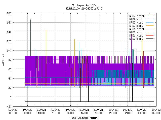Click the purple NPD2 start legend line

150,16
